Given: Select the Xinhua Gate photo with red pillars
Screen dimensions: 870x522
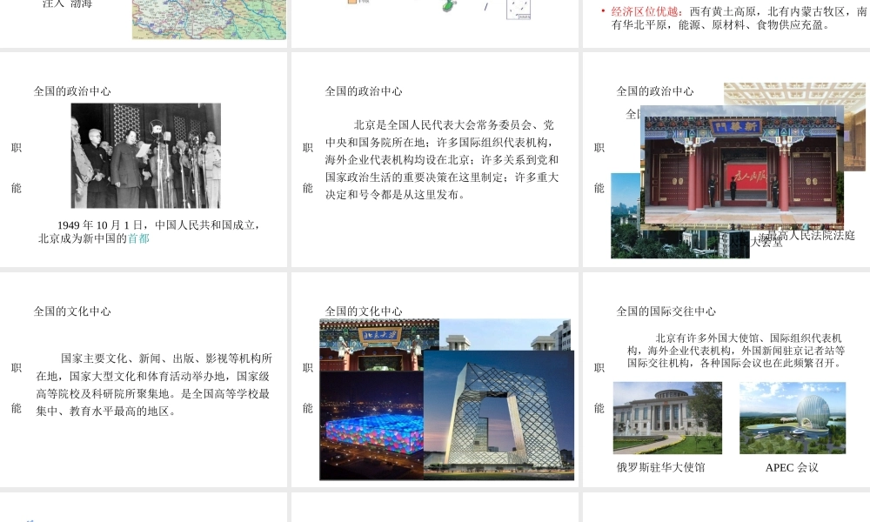Looking at the screenshot, I should click(744, 167).
